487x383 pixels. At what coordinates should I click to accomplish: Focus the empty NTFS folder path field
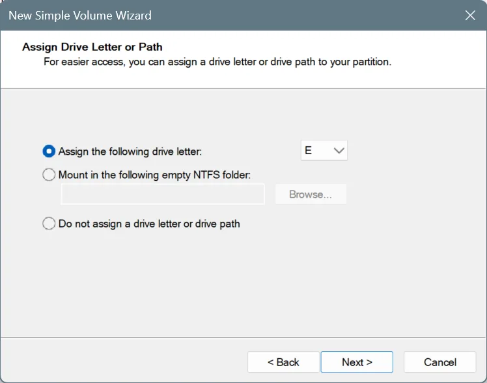162,194
